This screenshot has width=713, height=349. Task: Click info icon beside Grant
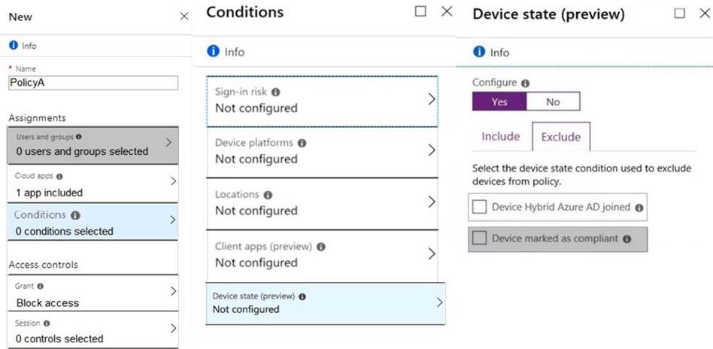(x=40, y=287)
